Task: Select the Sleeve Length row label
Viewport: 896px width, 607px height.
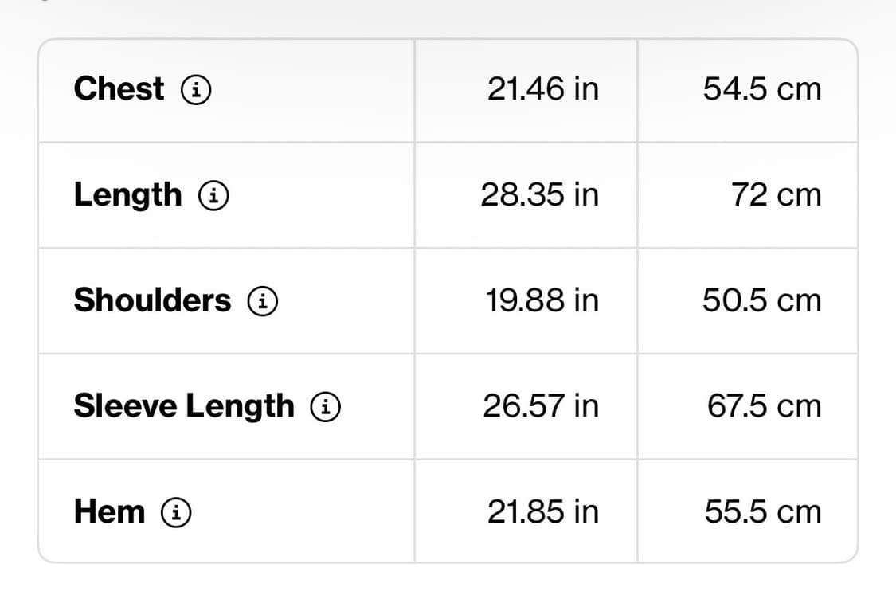Action: coord(184,406)
